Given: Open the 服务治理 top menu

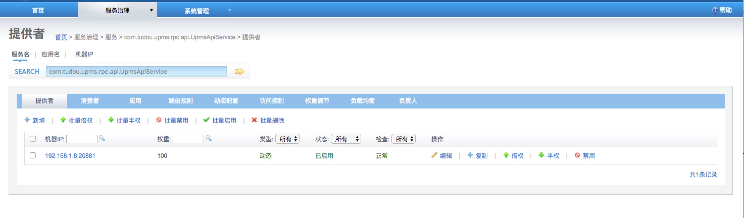Looking at the screenshot, I should [117, 10].
